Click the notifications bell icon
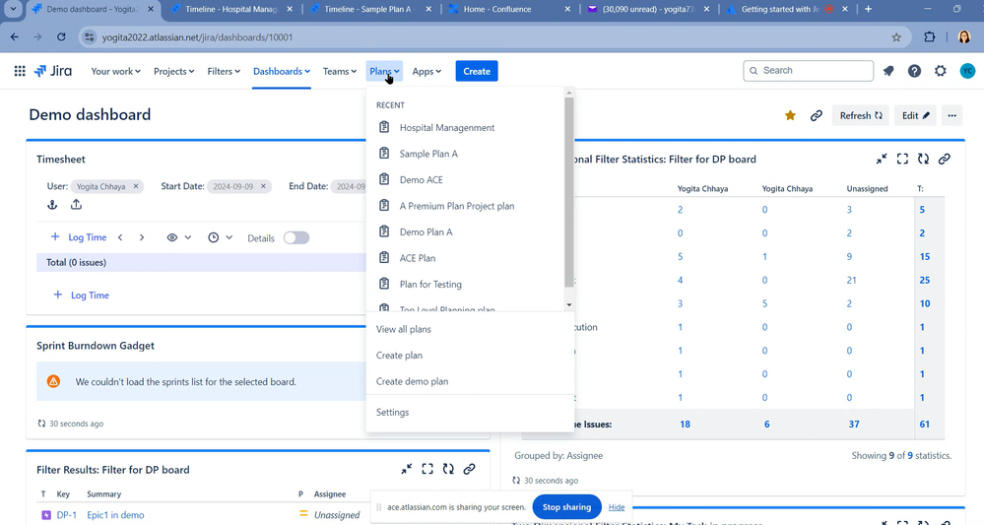The height and width of the screenshot is (525, 984). coord(888,71)
